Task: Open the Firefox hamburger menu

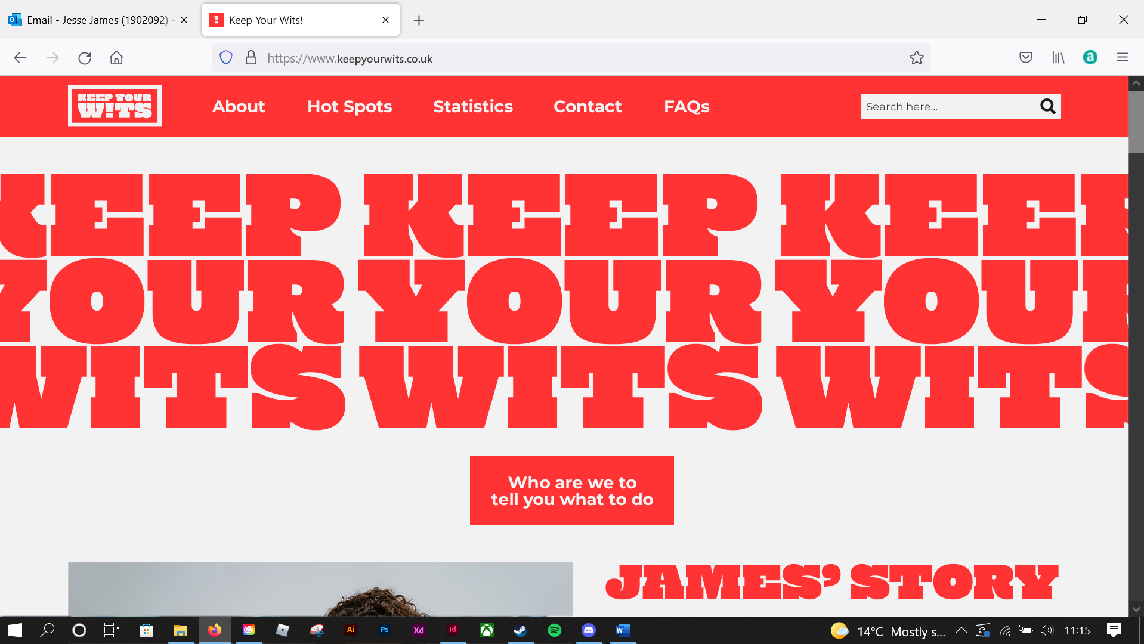Action: [x=1123, y=57]
